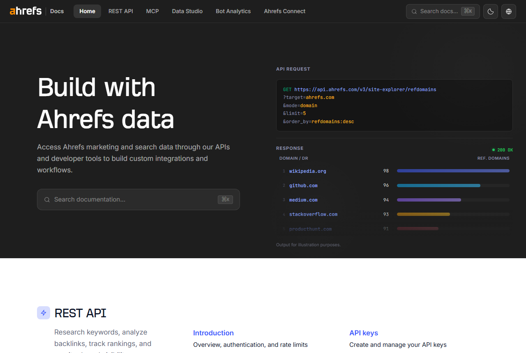Viewport: 526px width, 353px height.
Task: Click the "Output for illustration purposes." note
Action: tap(309, 245)
